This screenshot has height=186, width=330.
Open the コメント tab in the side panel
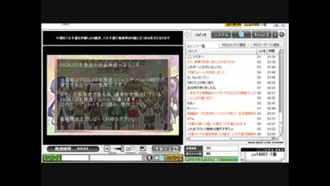[201, 35]
